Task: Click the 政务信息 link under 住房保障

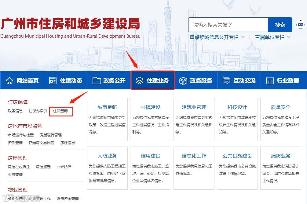Action: pyautogui.click(x=15, y=111)
